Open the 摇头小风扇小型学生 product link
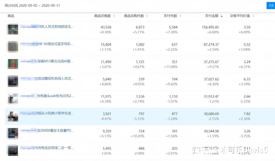The image size is (275, 161). (x=55, y=113)
